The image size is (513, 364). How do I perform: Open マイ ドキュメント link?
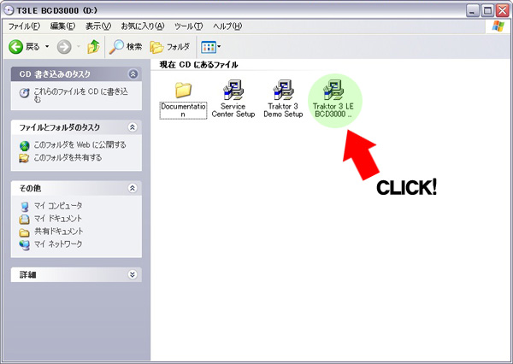click(x=58, y=219)
